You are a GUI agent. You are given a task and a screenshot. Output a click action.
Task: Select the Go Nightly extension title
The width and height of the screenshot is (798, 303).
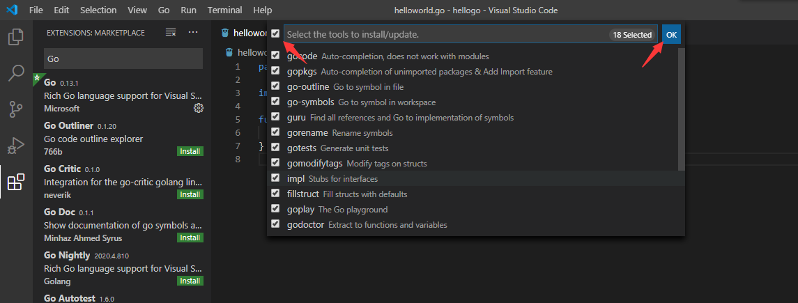(67, 255)
